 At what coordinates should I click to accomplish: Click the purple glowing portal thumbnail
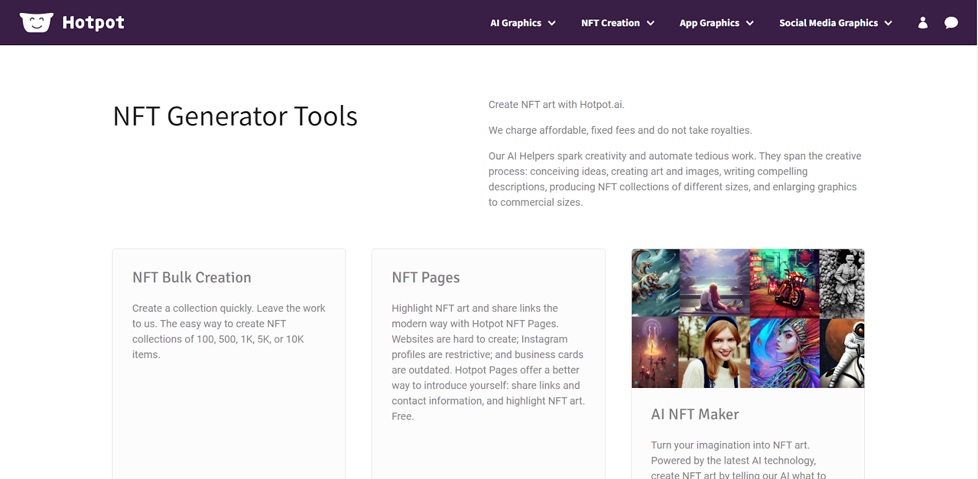coord(655,352)
